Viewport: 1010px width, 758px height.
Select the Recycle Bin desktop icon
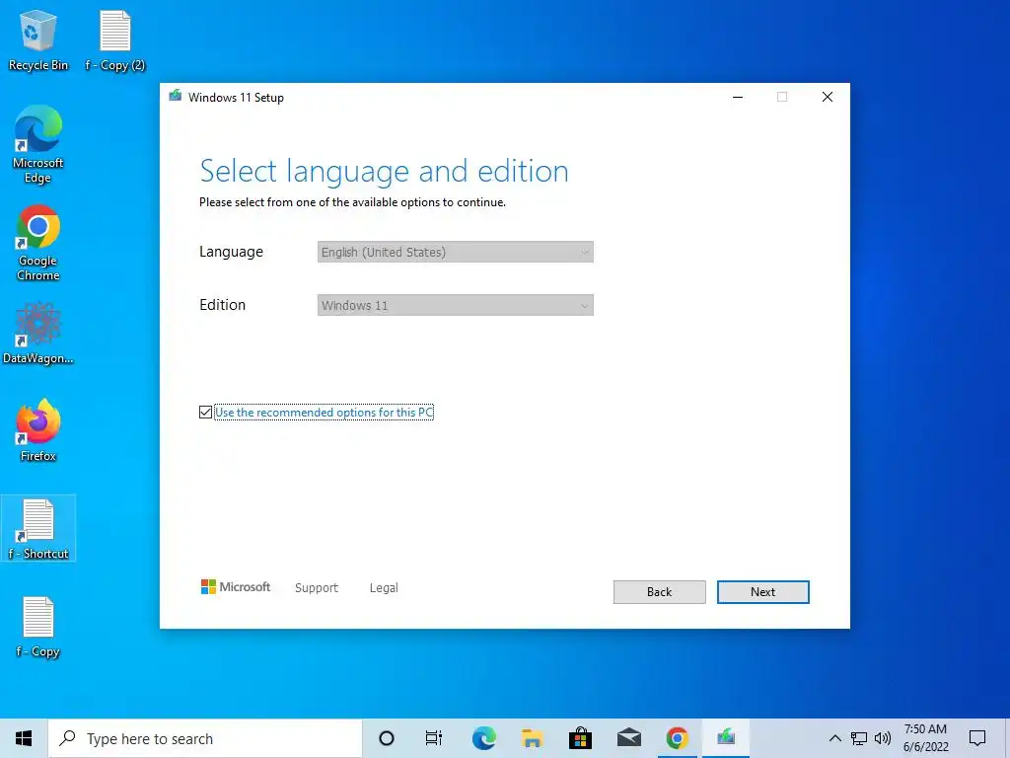(x=38, y=39)
